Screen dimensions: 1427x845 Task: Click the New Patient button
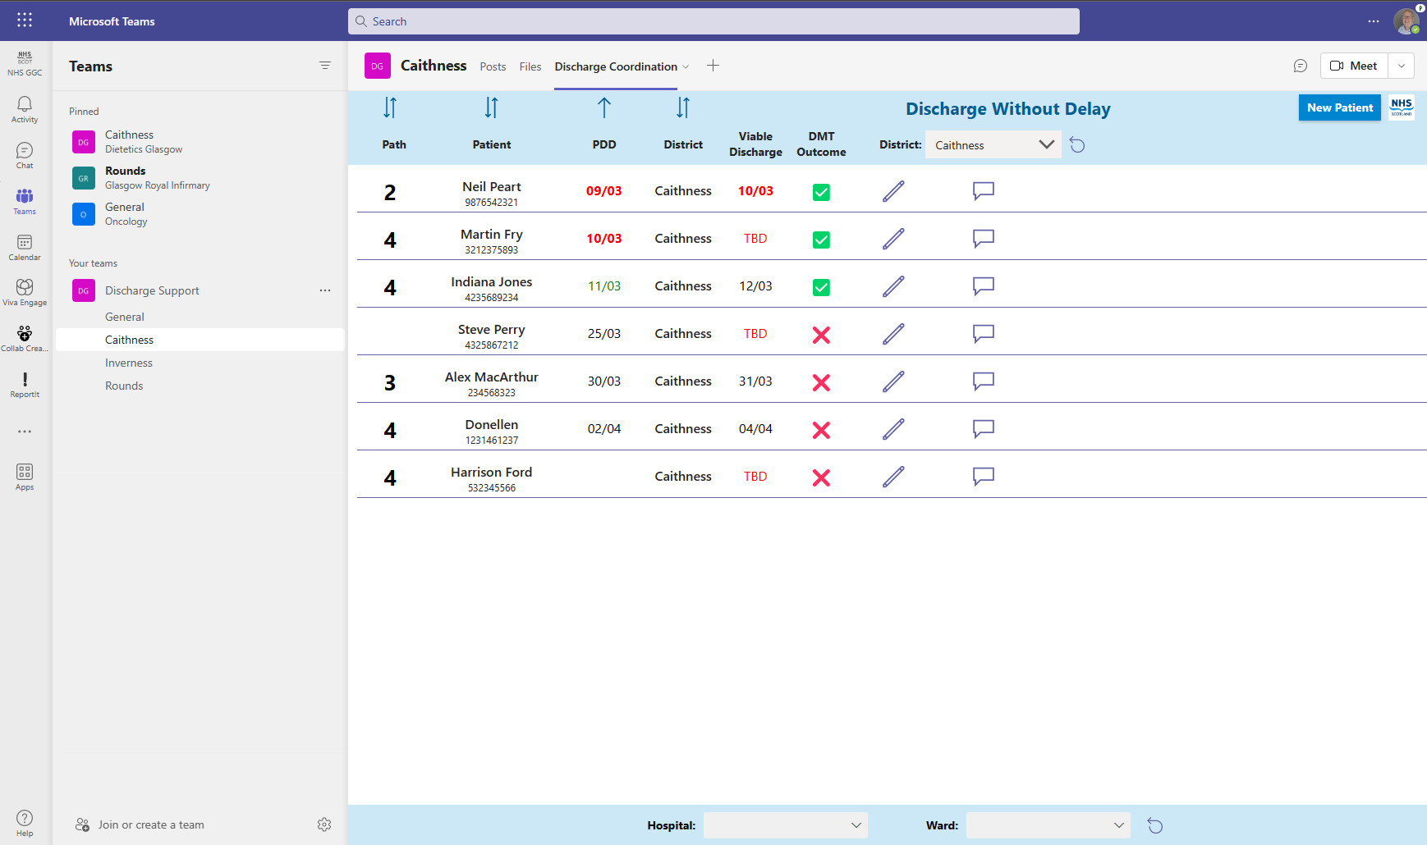(x=1339, y=107)
